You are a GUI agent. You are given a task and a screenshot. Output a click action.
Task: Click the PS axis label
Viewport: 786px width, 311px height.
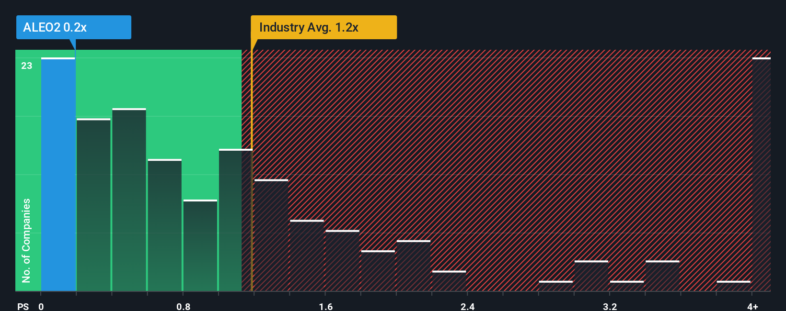pos(23,307)
